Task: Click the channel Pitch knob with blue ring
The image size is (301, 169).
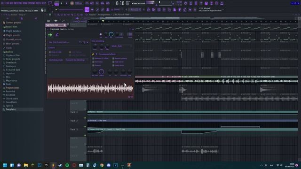Action: (111, 34)
